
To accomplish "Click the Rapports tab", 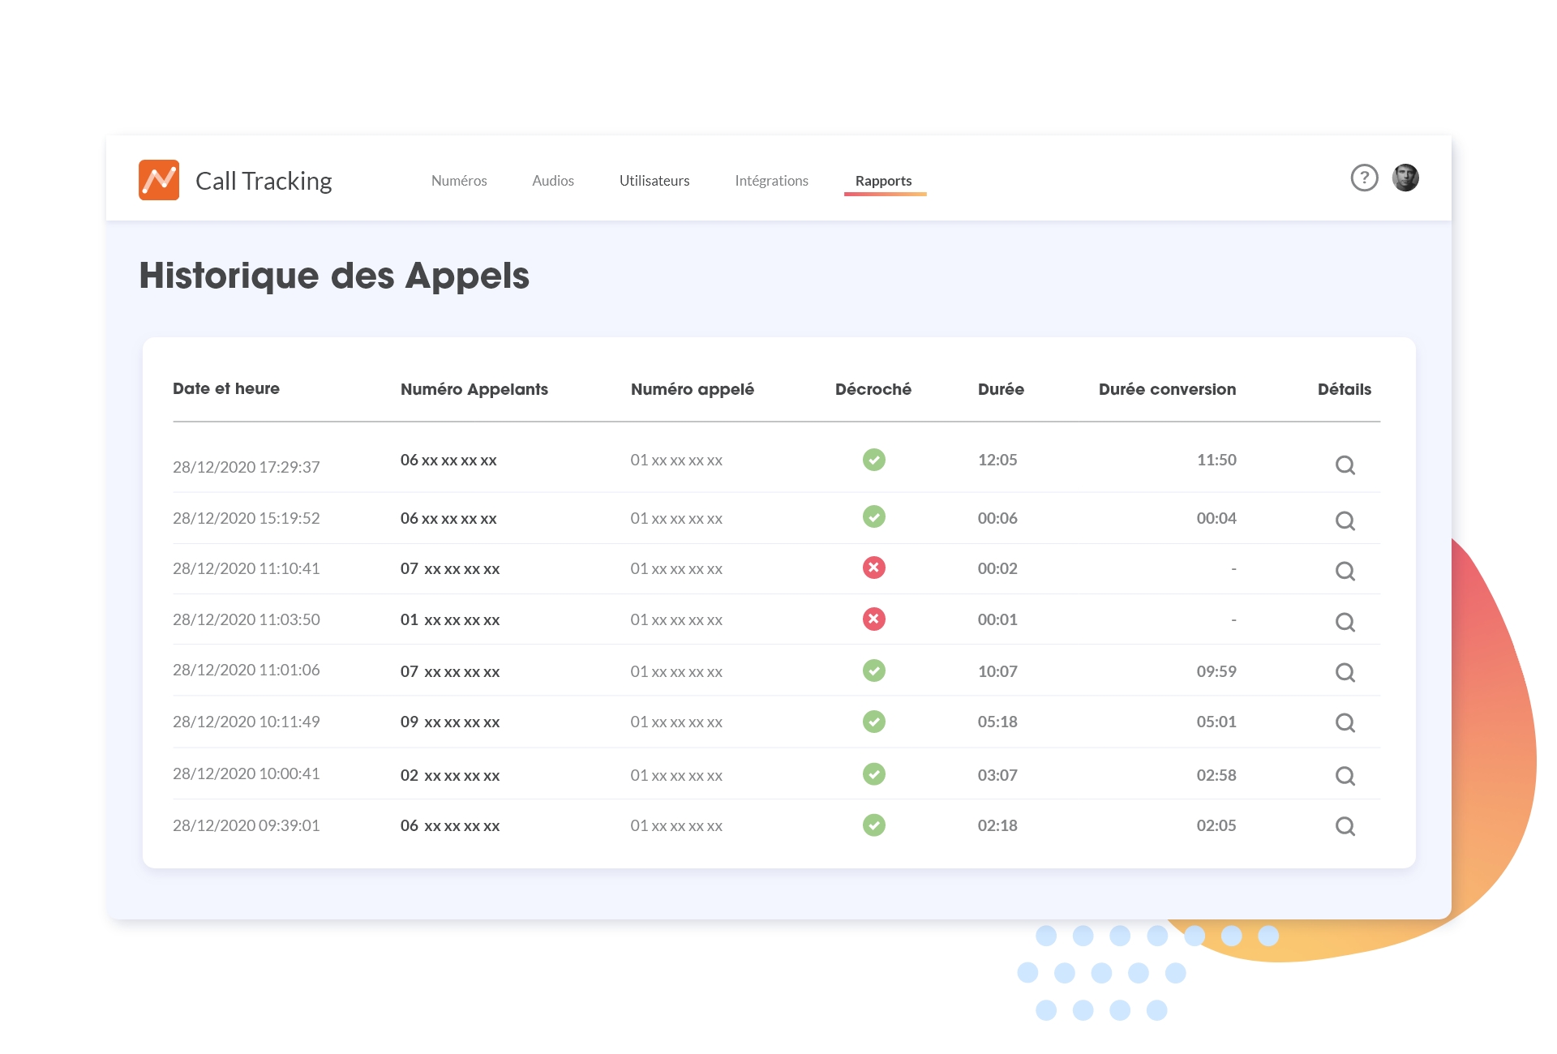I will tap(883, 181).
